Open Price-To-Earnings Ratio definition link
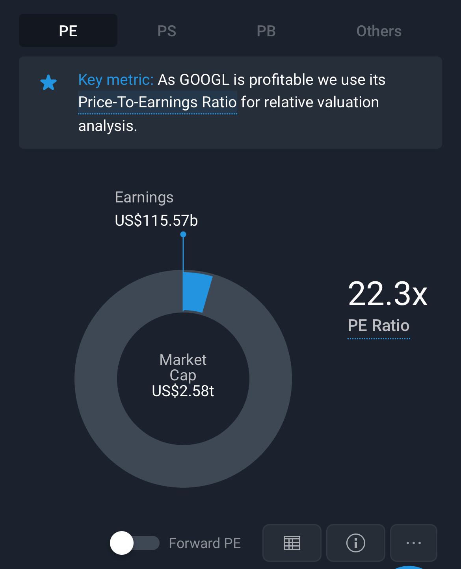The width and height of the screenshot is (461, 569). coord(158,103)
